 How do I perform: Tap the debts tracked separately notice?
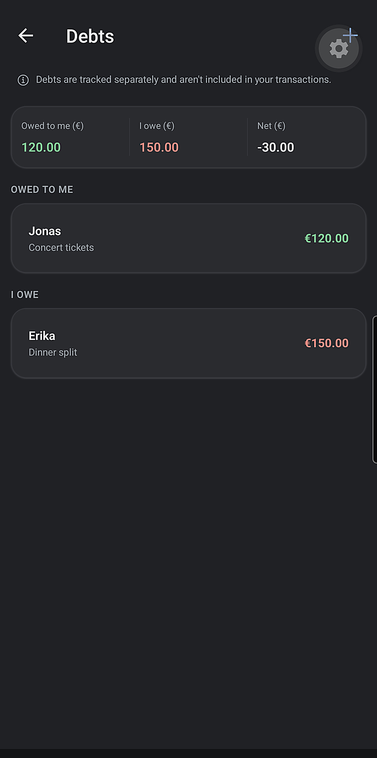183,80
